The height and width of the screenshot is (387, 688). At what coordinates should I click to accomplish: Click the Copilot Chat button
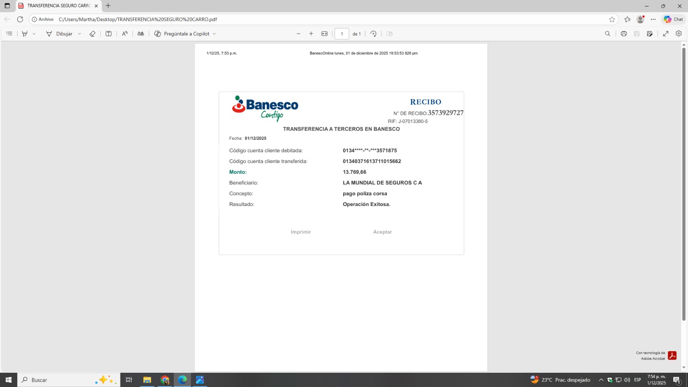(673, 19)
